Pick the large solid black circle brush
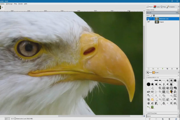 click(148, 84)
